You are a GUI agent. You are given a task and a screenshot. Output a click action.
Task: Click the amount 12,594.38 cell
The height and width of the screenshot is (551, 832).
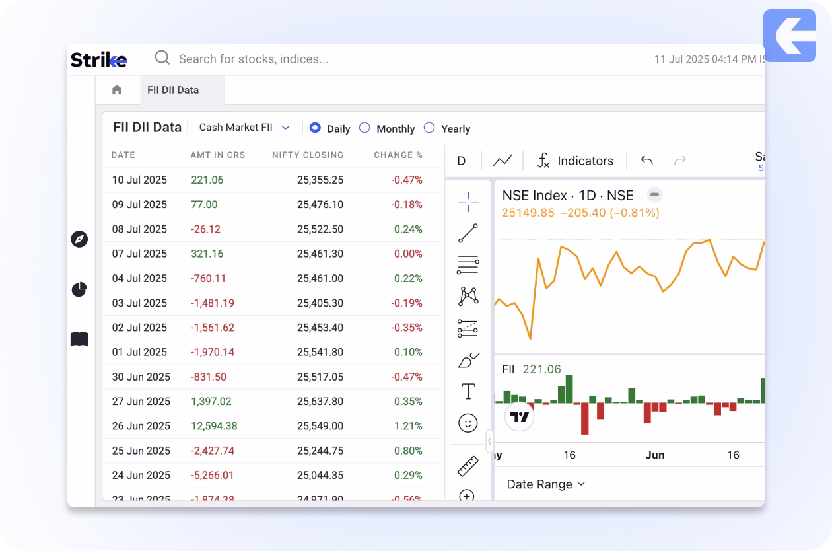(x=214, y=426)
